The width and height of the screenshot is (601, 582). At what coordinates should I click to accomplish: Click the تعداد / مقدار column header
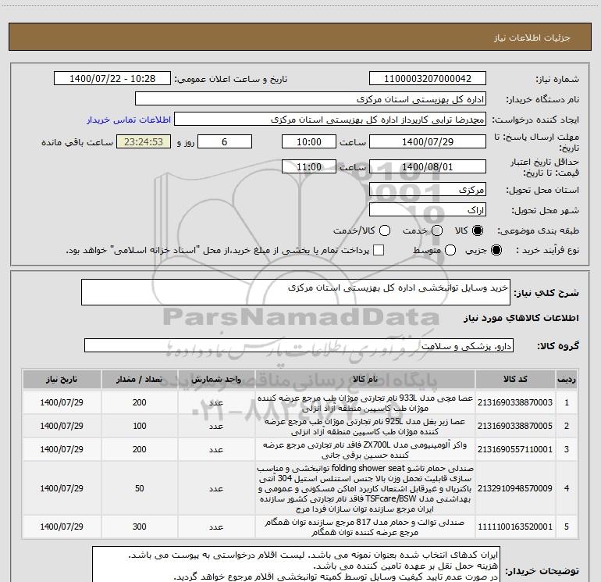(139, 380)
